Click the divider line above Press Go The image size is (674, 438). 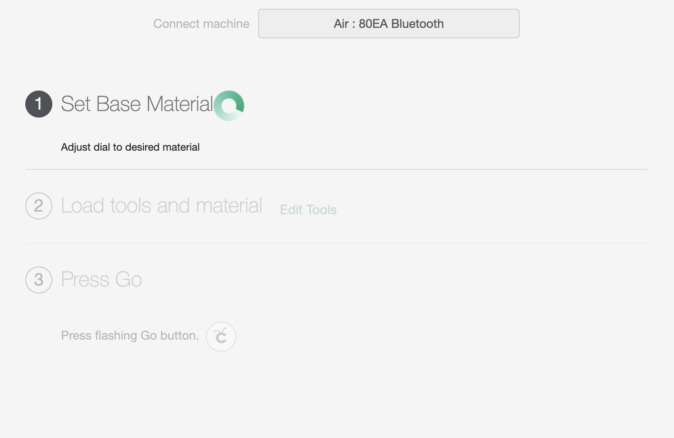[337, 243]
